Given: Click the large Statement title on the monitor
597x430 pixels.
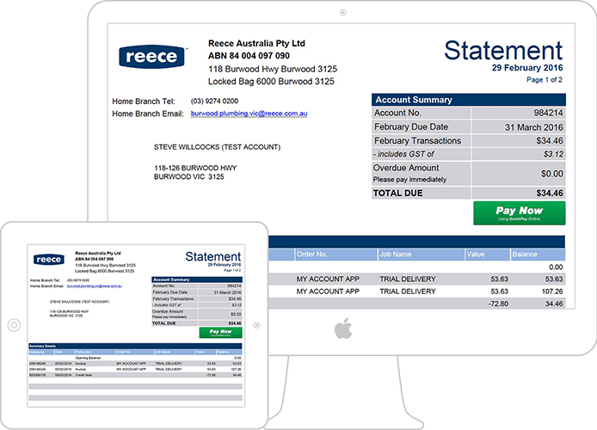Looking at the screenshot, I should (x=503, y=49).
